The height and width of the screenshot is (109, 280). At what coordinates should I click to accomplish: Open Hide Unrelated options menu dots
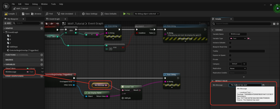click(x=75, y=14)
